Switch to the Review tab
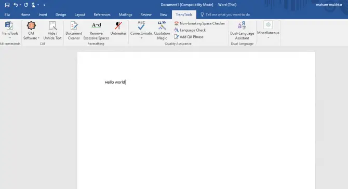 [x=146, y=15]
